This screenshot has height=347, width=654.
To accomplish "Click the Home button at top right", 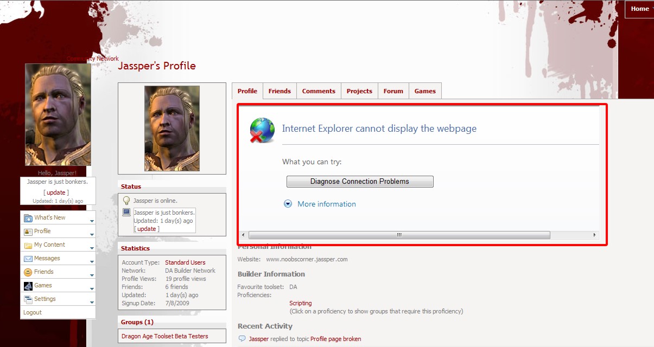I will (x=639, y=9).
